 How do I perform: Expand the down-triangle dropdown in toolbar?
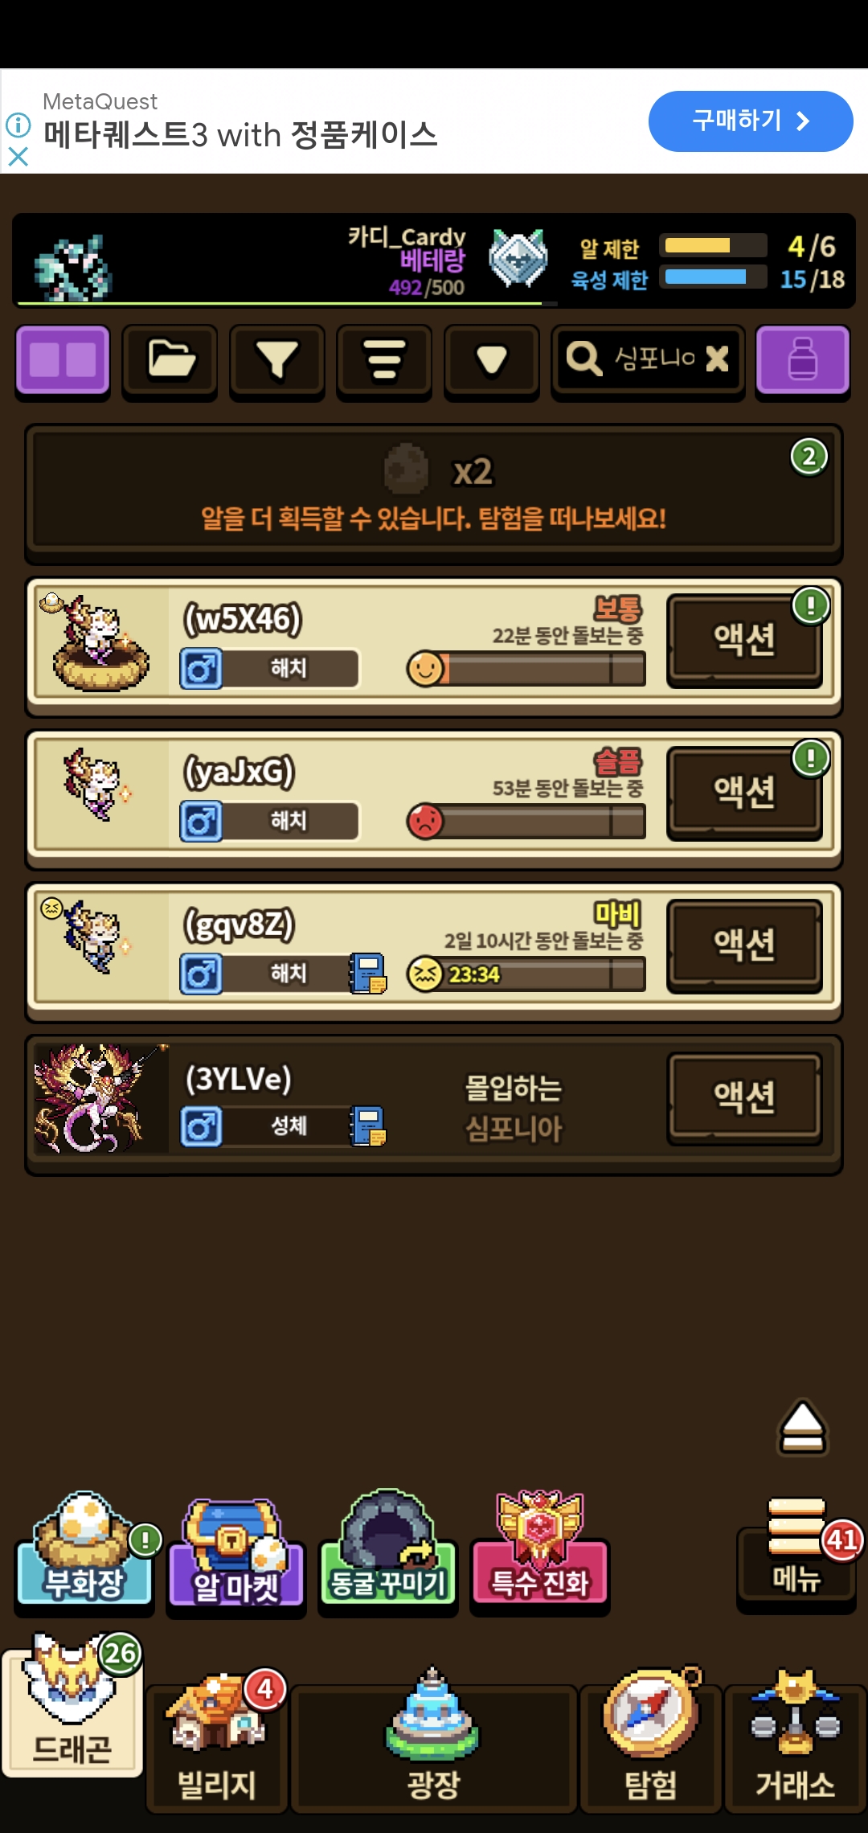[x=491, y=360]
